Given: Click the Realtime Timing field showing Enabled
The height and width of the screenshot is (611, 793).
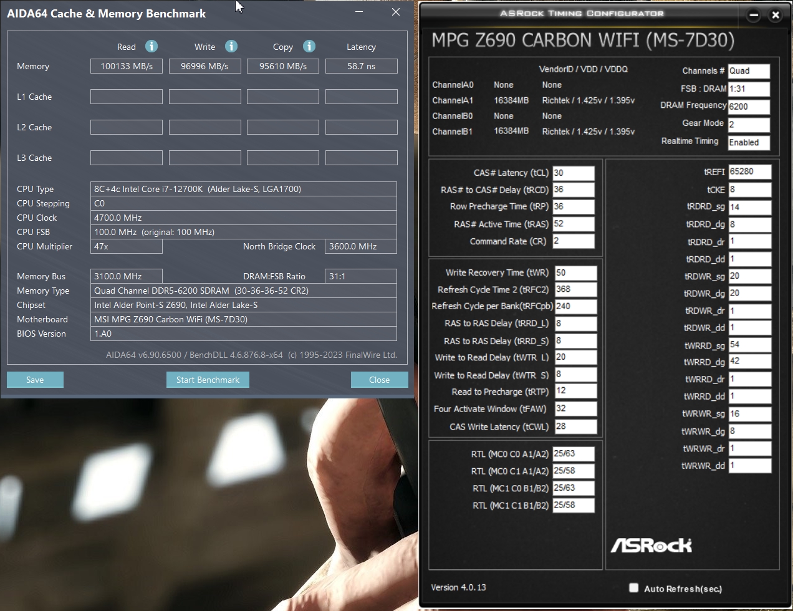Looking at the screenshot, I should coord(749,142).
